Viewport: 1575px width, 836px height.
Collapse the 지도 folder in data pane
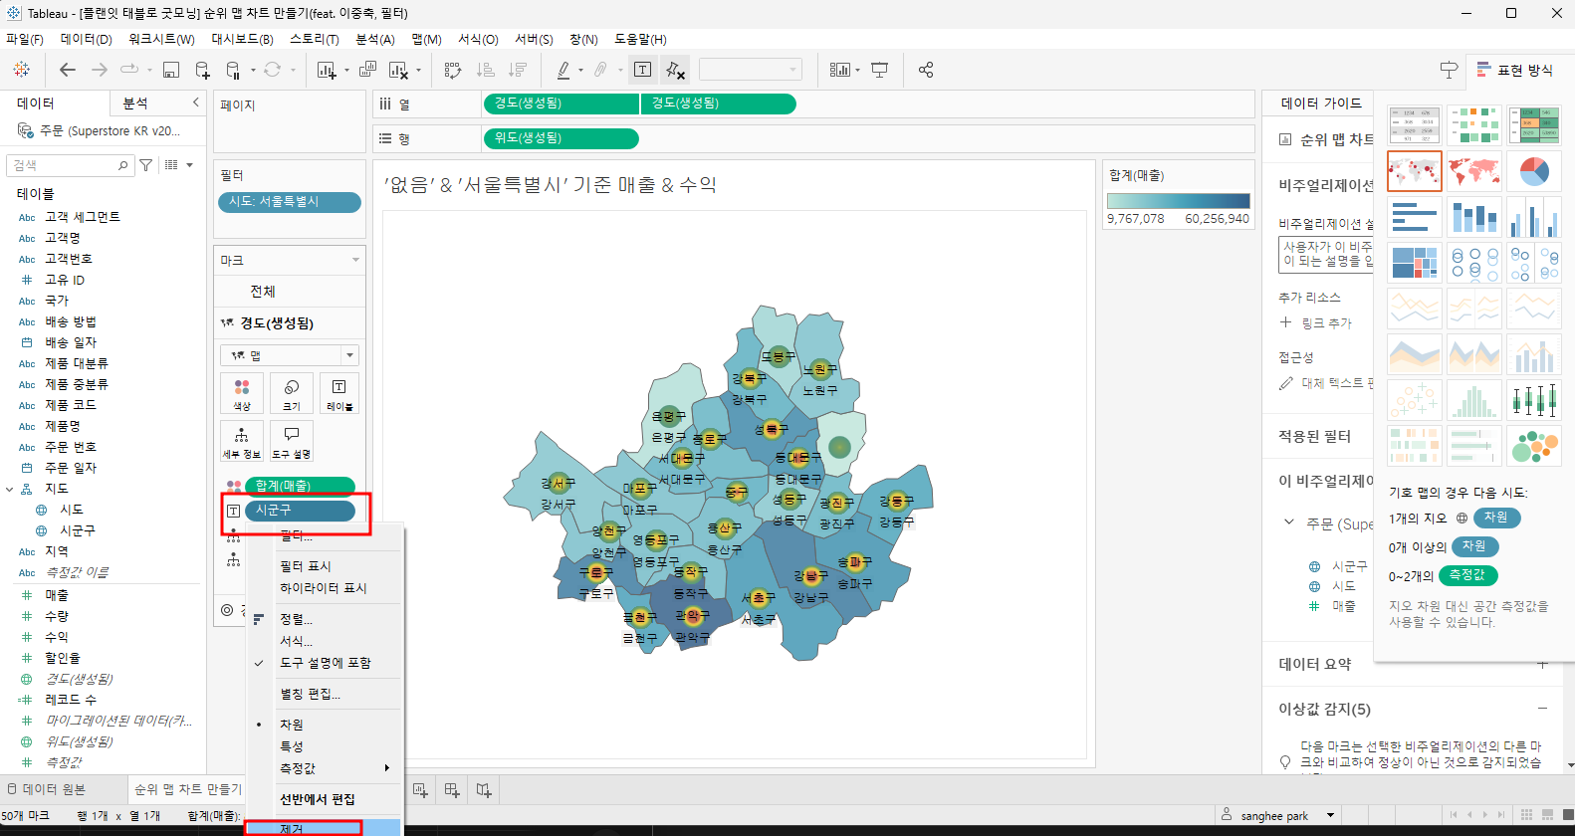pos(10,489)
